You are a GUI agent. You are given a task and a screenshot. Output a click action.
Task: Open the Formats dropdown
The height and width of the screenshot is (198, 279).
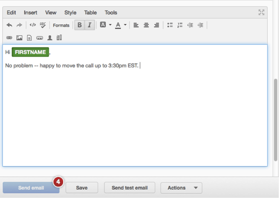click(61, 25)
